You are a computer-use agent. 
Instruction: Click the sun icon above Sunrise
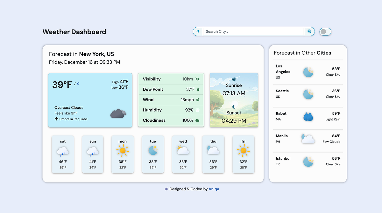234,79
